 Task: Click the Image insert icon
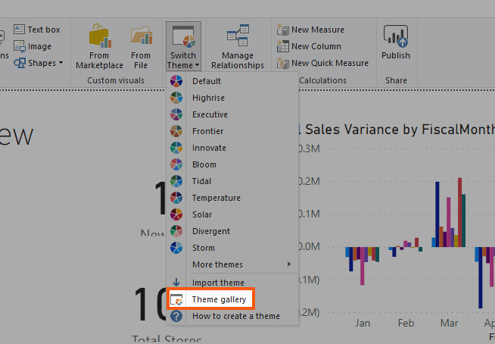[x=19, y=46]
